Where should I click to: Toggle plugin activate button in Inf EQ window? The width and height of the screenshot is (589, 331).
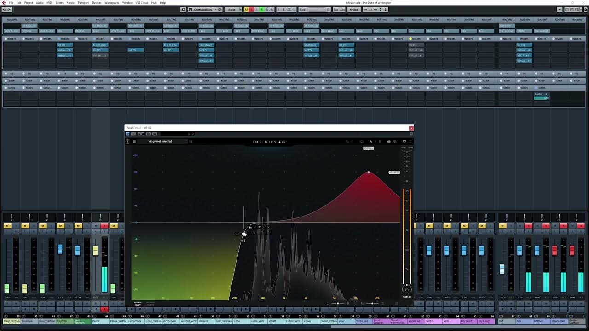click(x=128, y=134)
